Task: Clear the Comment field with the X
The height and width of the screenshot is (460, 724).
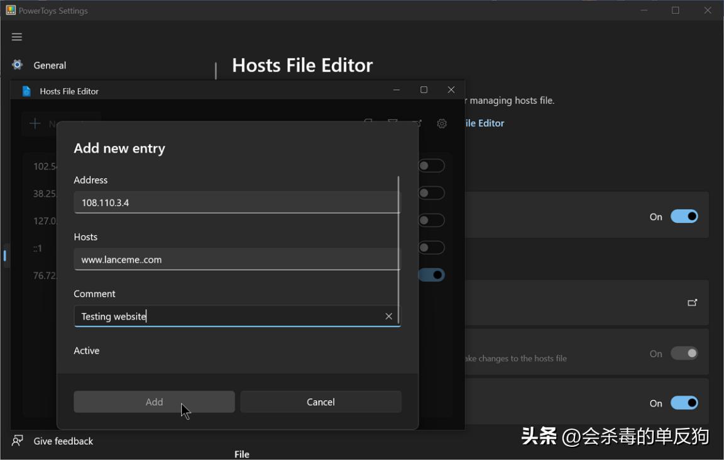Action: coord(388,316)
